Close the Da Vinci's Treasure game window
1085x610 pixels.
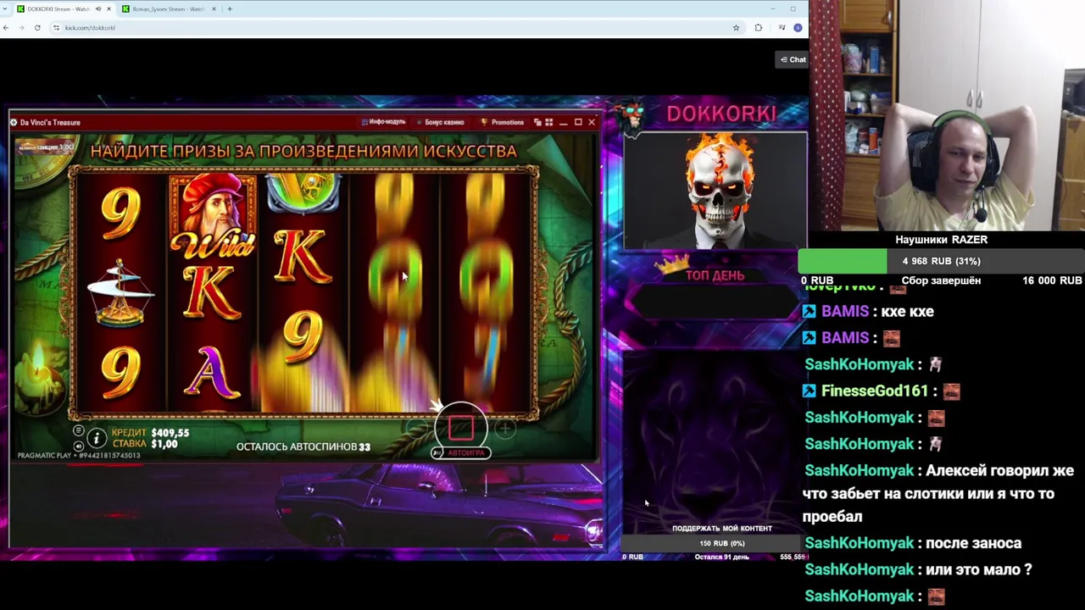pos(592,122)
